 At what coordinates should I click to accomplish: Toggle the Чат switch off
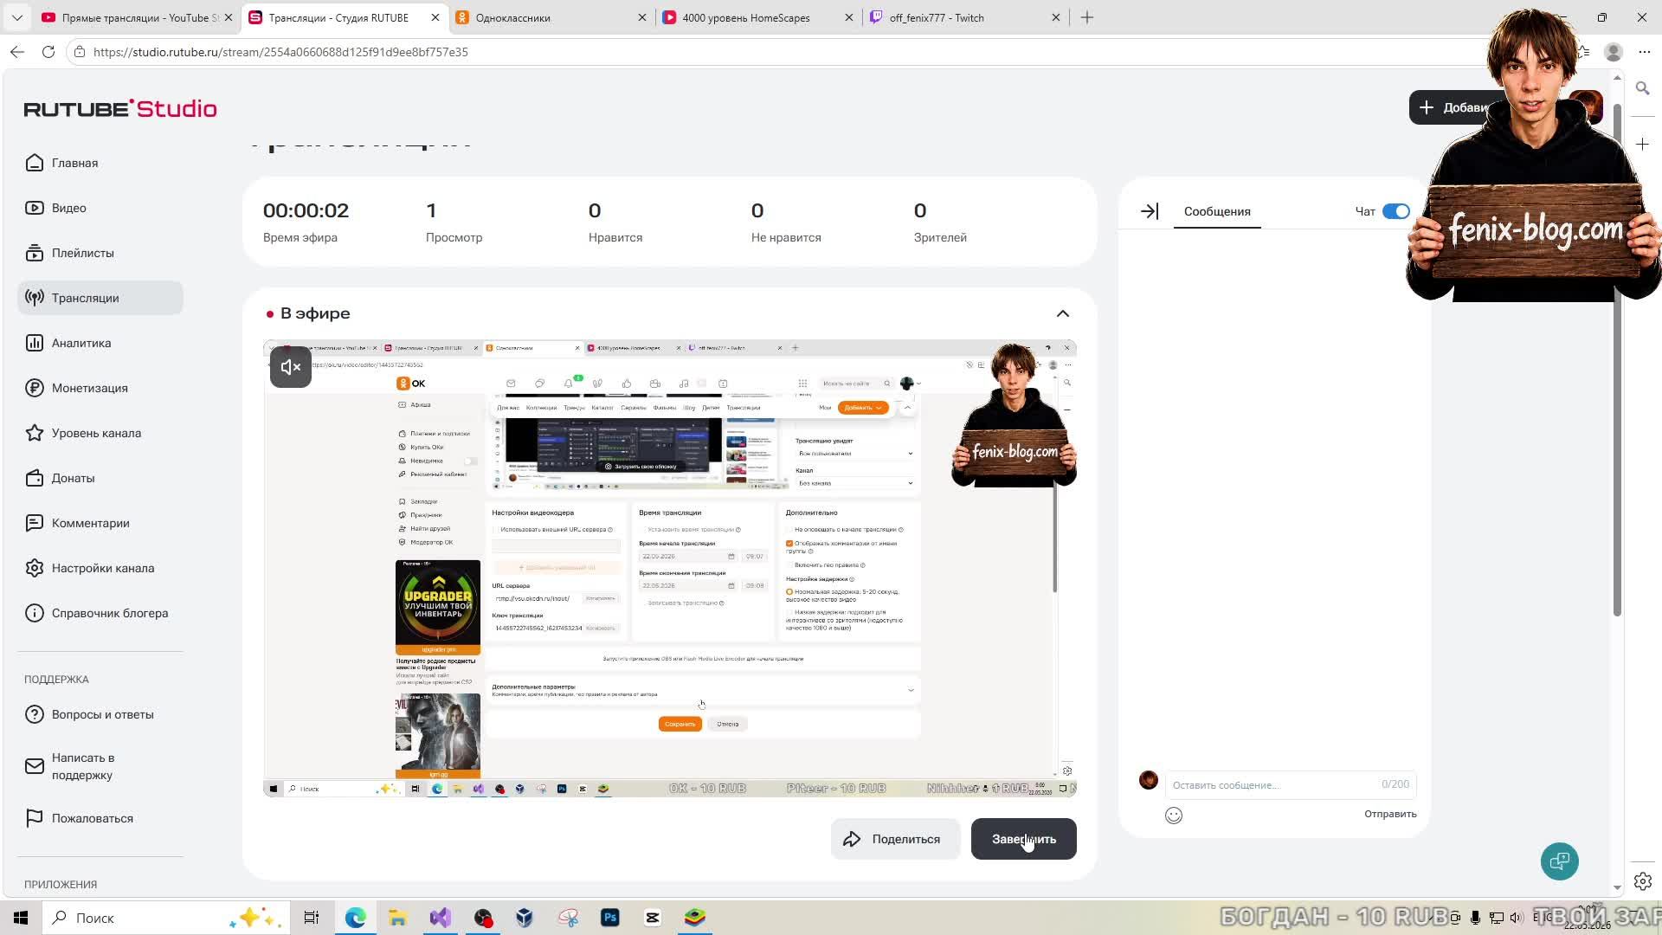(1396, 211)
